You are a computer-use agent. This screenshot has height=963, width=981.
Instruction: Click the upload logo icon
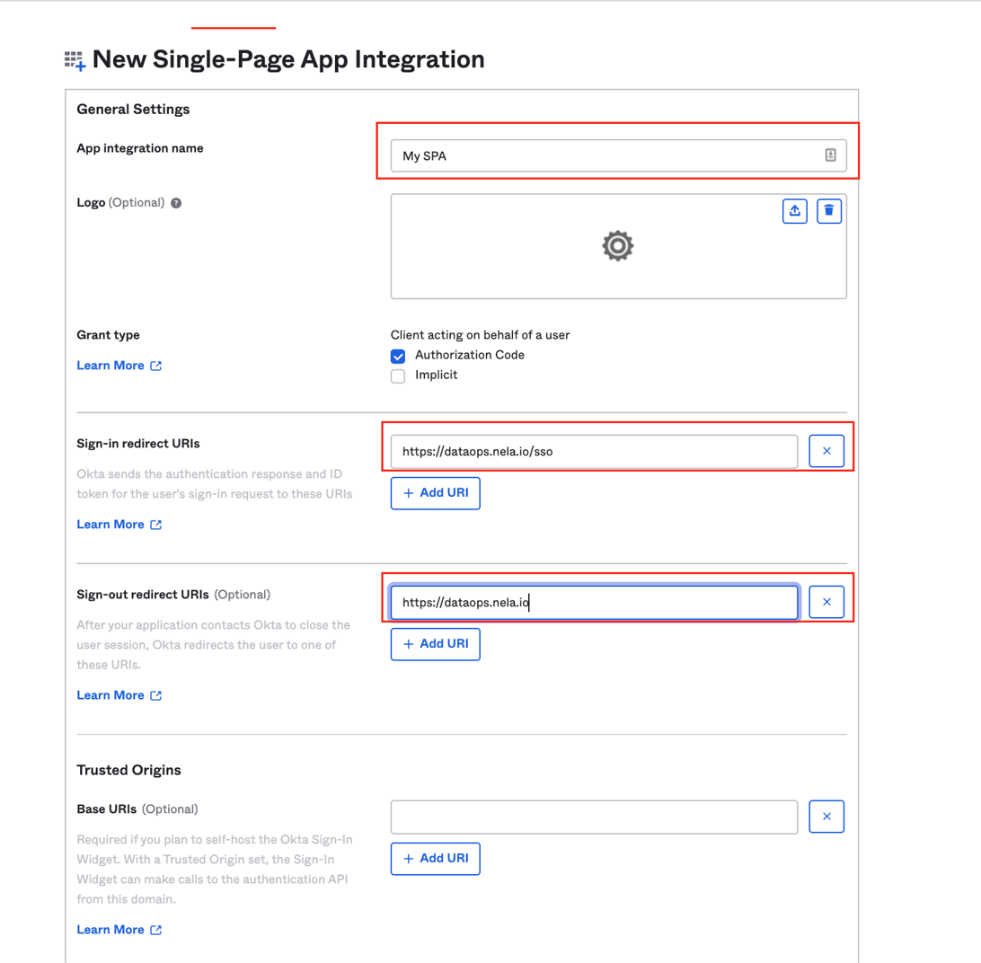pos(794,211)
